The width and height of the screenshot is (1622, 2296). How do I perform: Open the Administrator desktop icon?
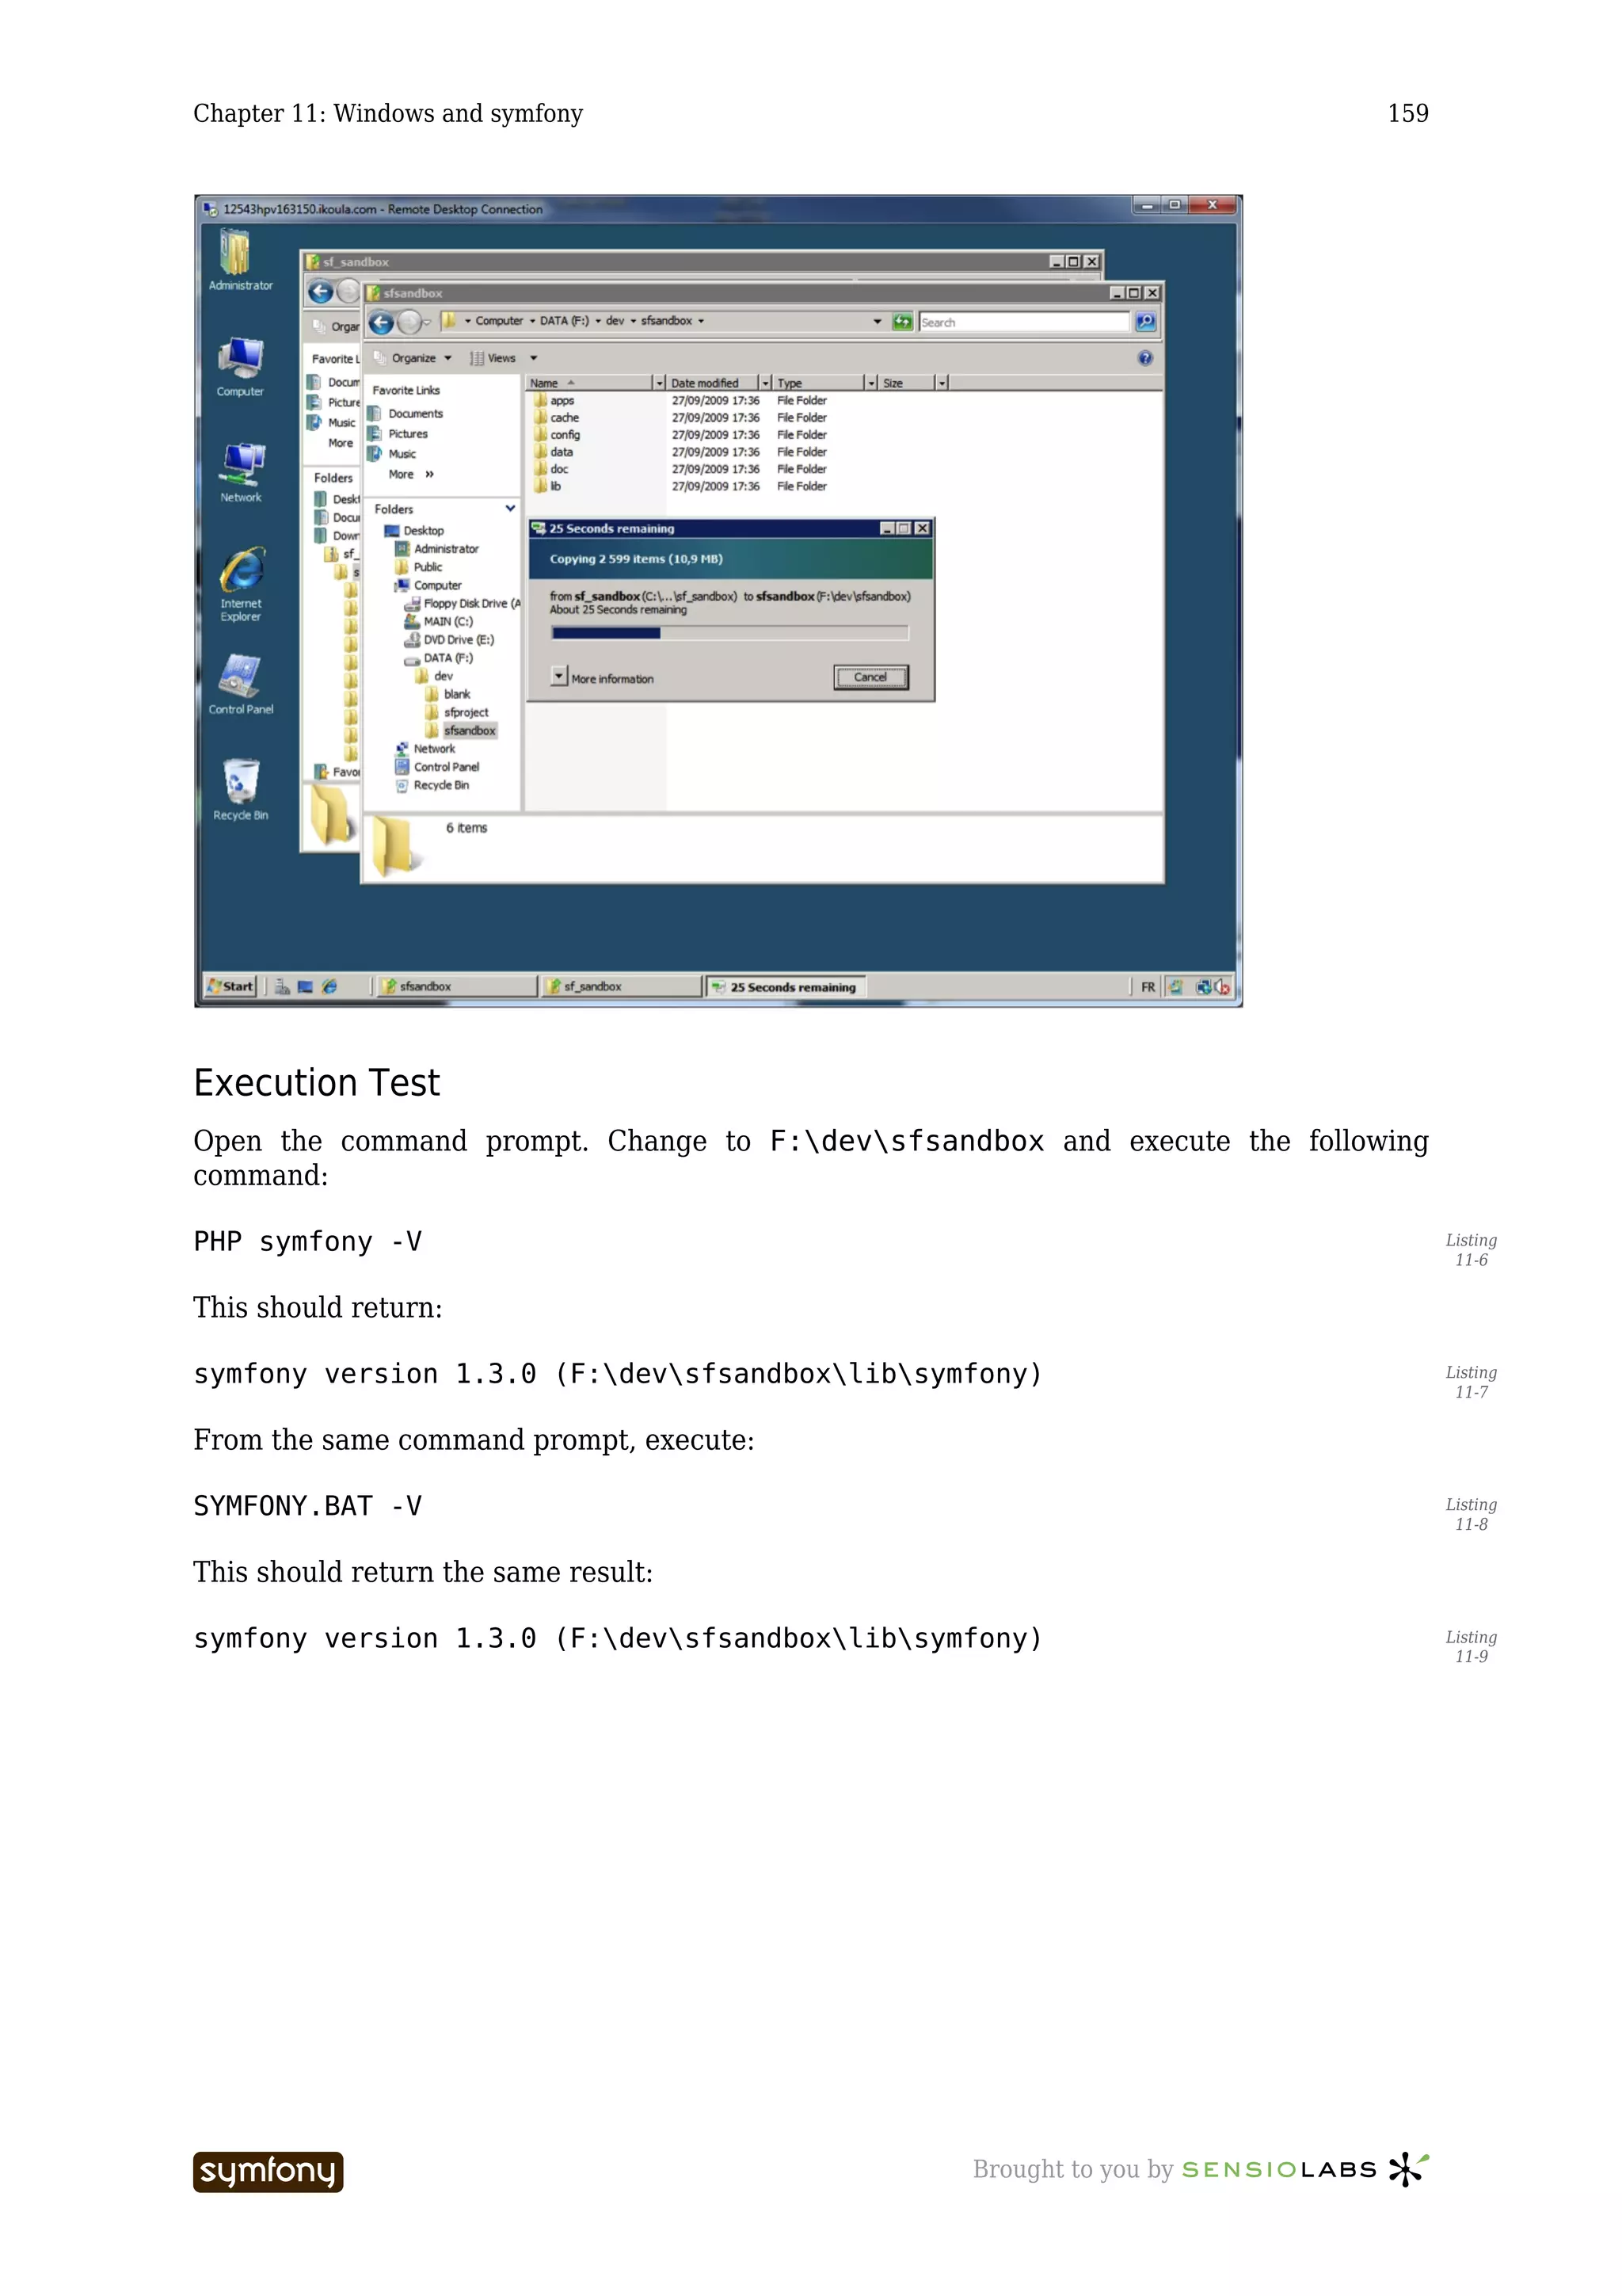240,260
